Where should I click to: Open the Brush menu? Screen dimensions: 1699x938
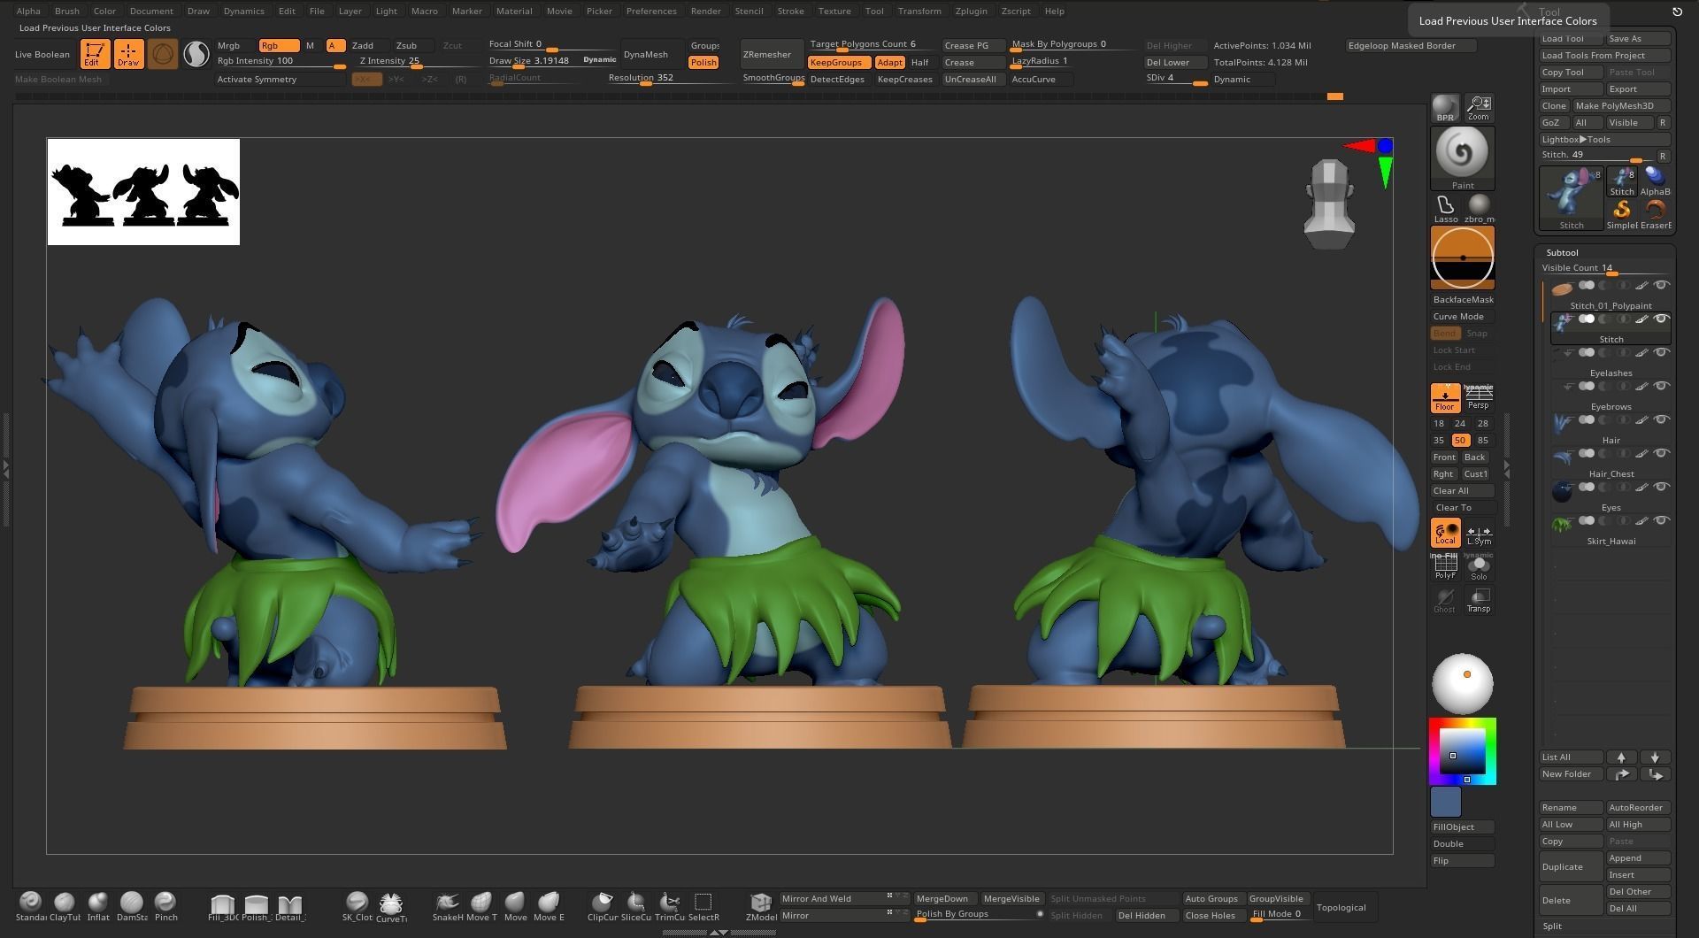[x=66, y=11]
